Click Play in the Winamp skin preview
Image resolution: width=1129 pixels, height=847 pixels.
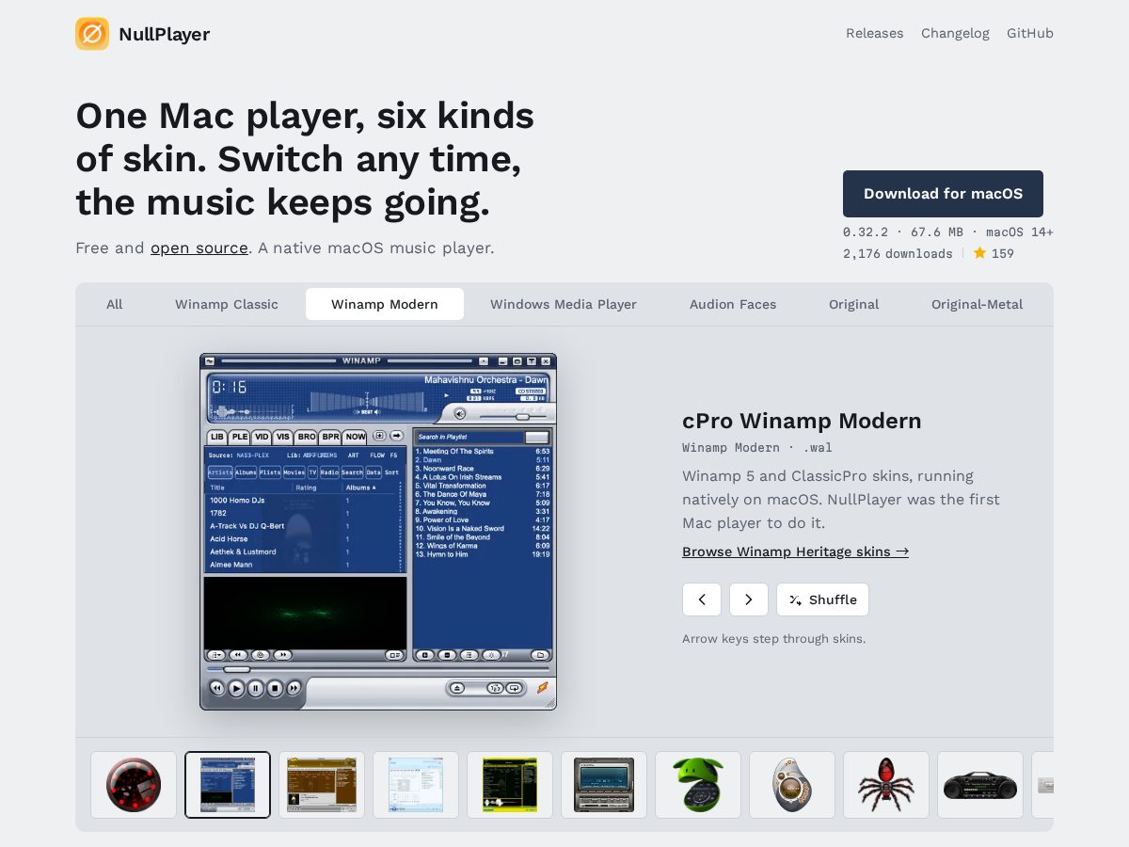coord(236,689)
